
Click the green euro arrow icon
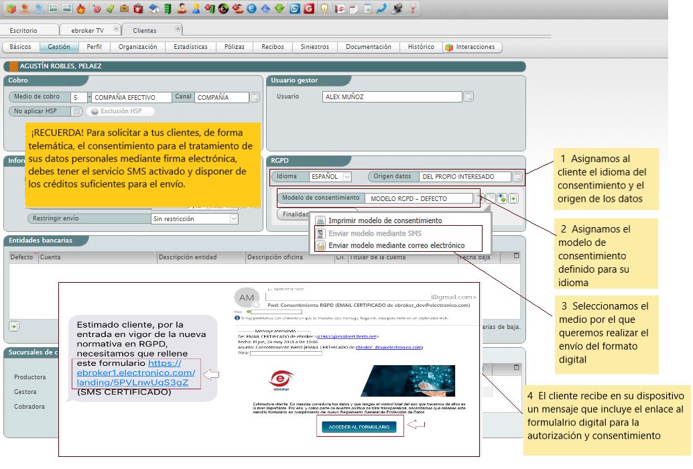coord(279,9)
